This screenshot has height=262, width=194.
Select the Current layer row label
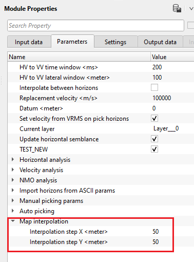37,129
